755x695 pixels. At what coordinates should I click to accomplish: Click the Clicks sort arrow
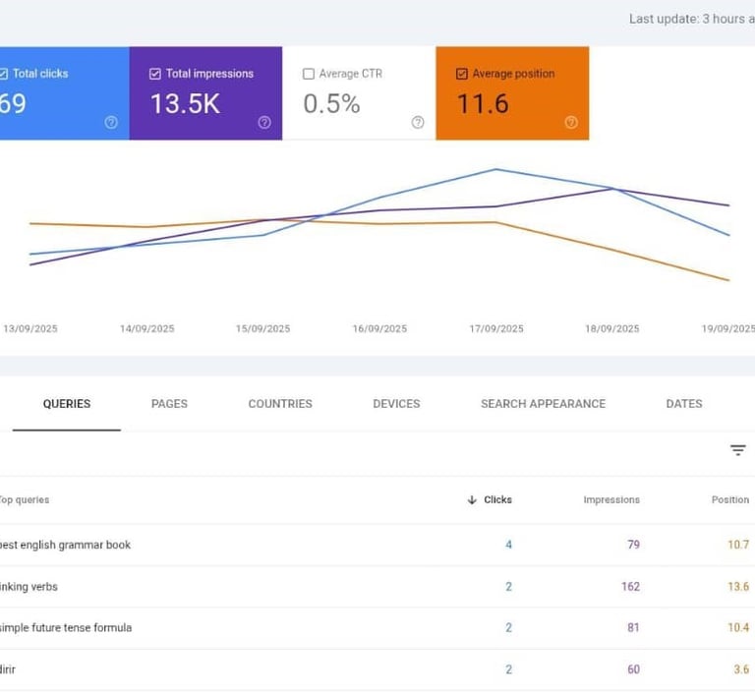[x=472, y=500]
